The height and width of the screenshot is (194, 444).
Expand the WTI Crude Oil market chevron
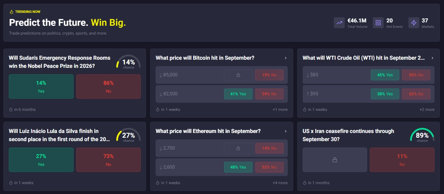pos(432,58)
